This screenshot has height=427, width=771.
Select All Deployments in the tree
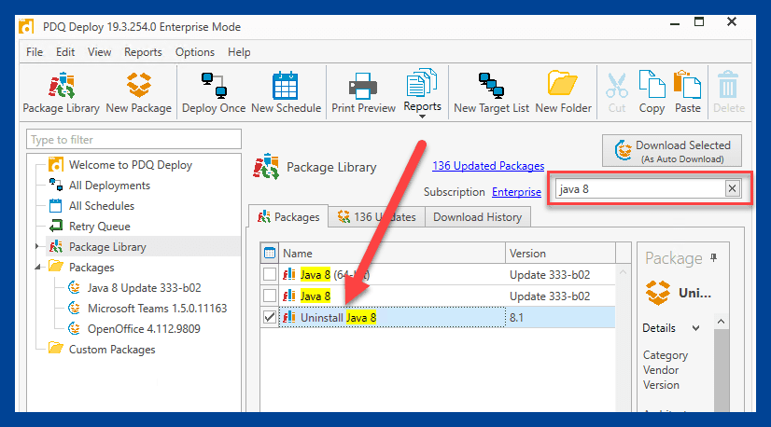click(109, 186)
